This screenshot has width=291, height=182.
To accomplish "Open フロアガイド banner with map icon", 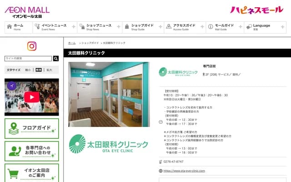I will [32, 128].
